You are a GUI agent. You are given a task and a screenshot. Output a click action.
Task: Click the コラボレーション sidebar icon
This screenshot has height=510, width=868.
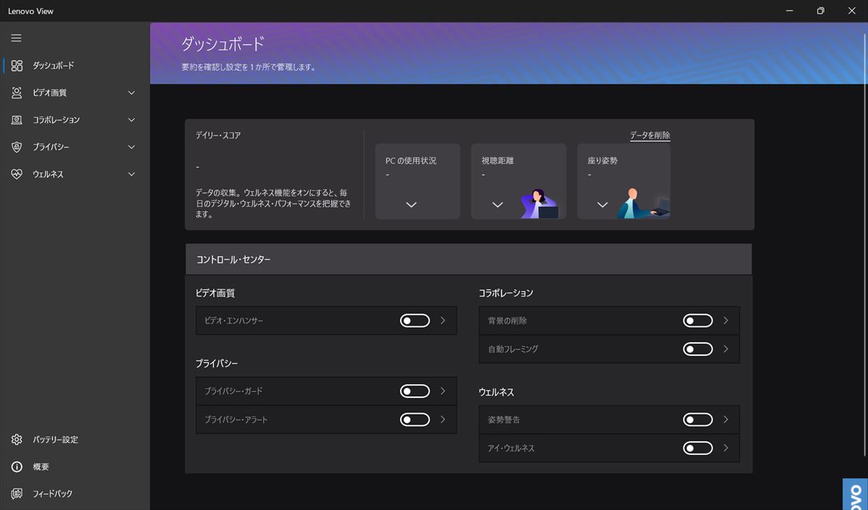pos(17,120)
